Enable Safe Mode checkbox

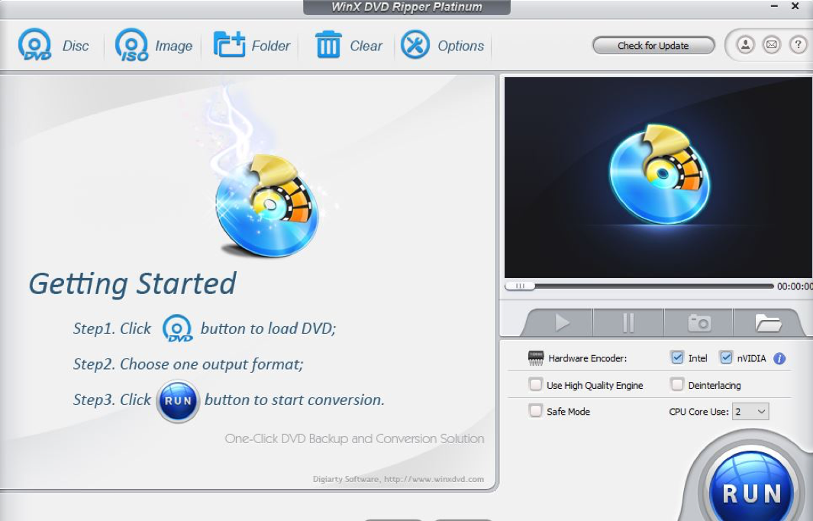(535, 411)
